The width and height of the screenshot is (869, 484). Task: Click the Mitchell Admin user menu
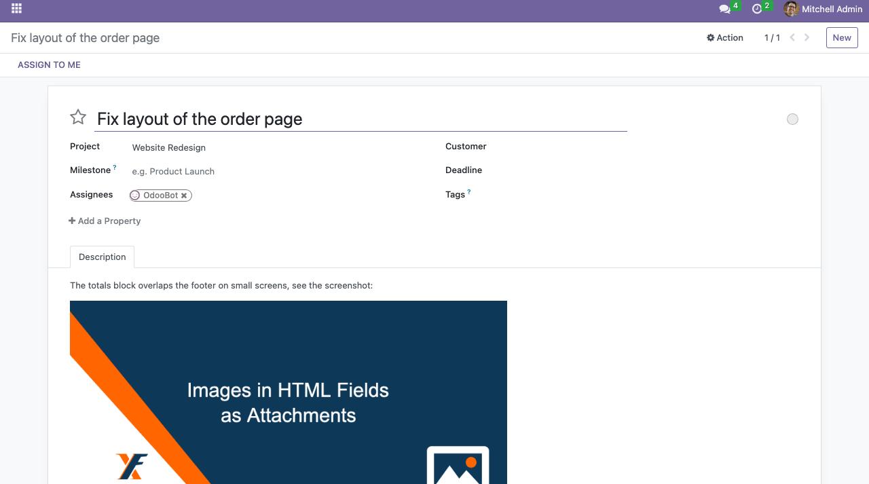click(823, 10)
